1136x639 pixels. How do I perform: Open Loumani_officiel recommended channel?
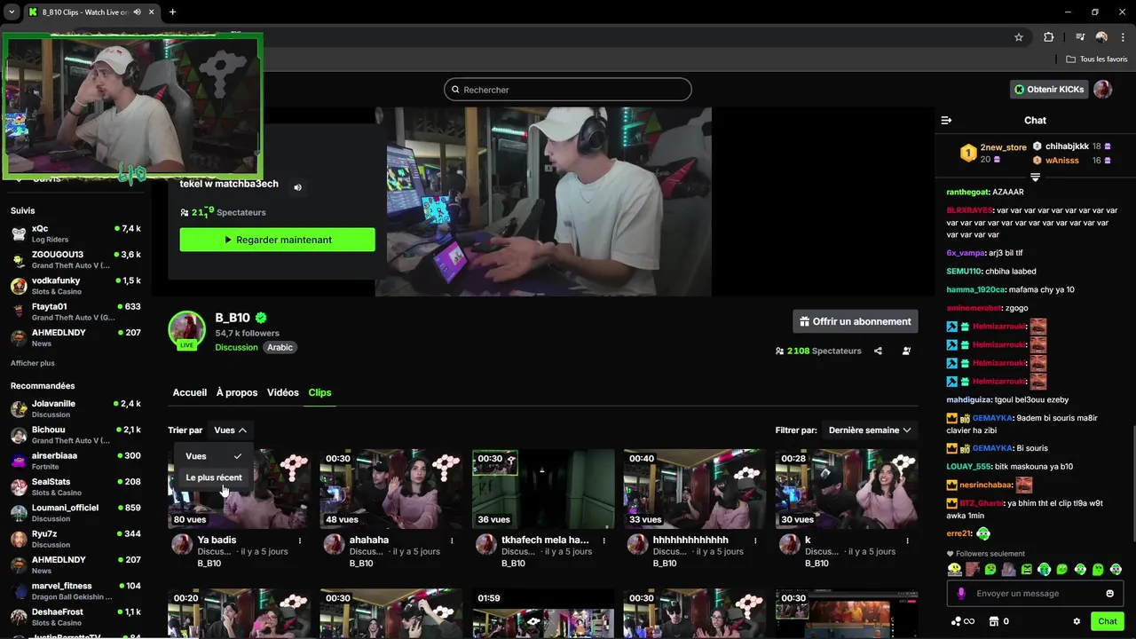(75, 513)
